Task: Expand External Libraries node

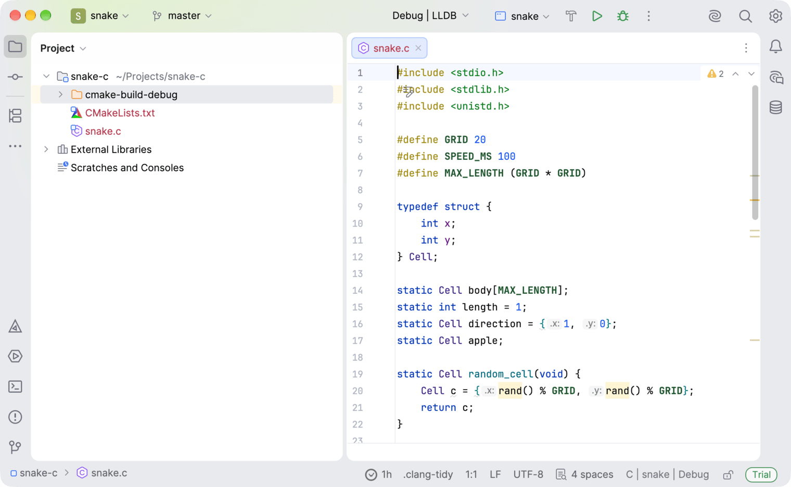Action: (46, 149)
